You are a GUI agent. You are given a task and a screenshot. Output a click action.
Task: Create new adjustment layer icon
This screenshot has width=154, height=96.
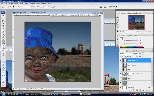(x=140, y=90)
